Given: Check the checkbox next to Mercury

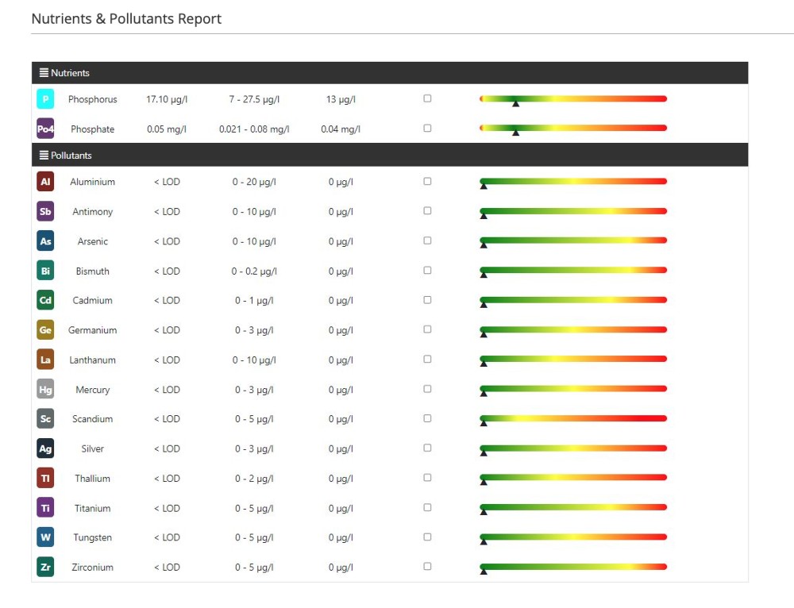Looking at the screenshot, I should [427, 389].
